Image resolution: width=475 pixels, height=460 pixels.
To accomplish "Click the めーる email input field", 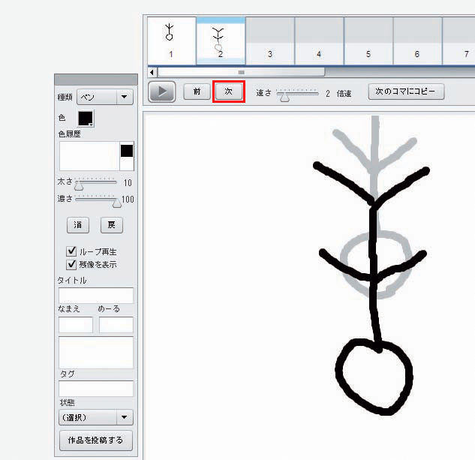I will tap(116, 325).
